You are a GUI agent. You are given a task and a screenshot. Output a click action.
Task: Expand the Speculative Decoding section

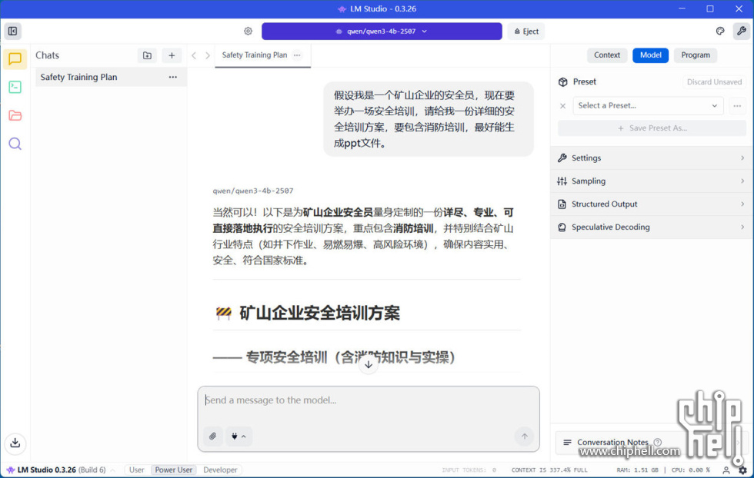coord(652,227)
